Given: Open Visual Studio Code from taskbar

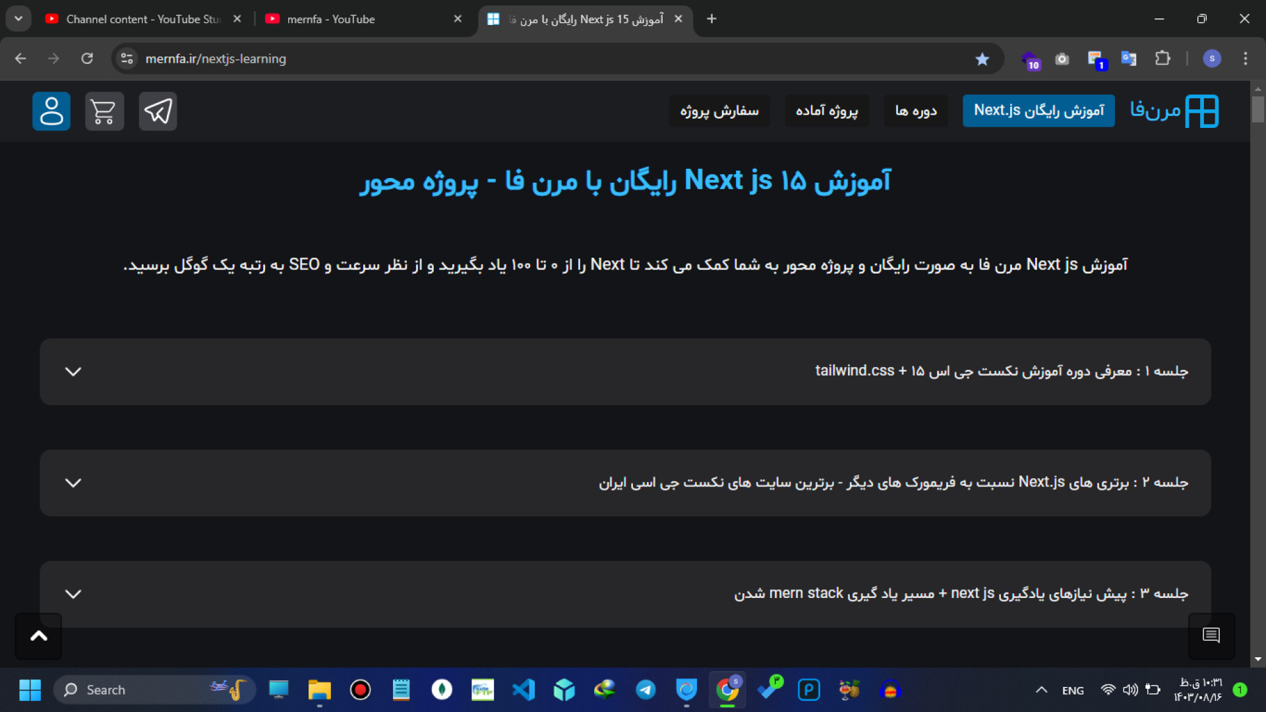Looking at the screenshot, I should point(524,690).
